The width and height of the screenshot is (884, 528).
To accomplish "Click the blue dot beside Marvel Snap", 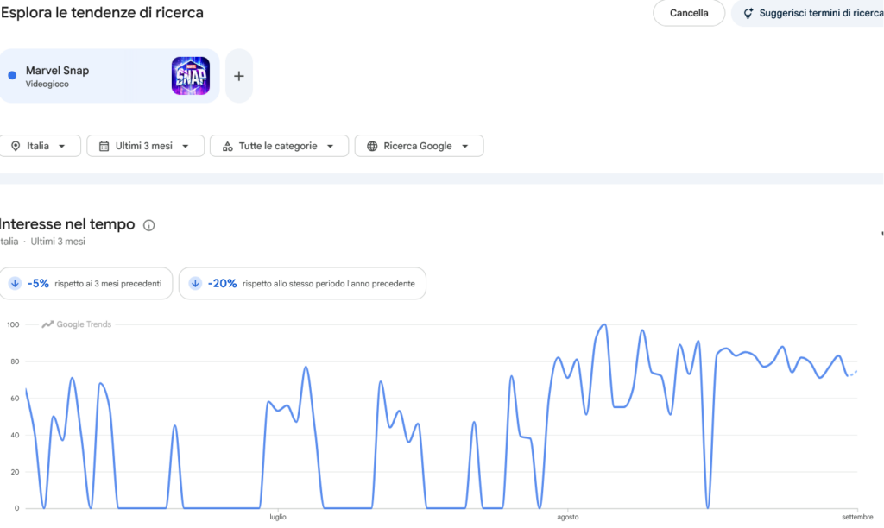I will pos(12,76).
